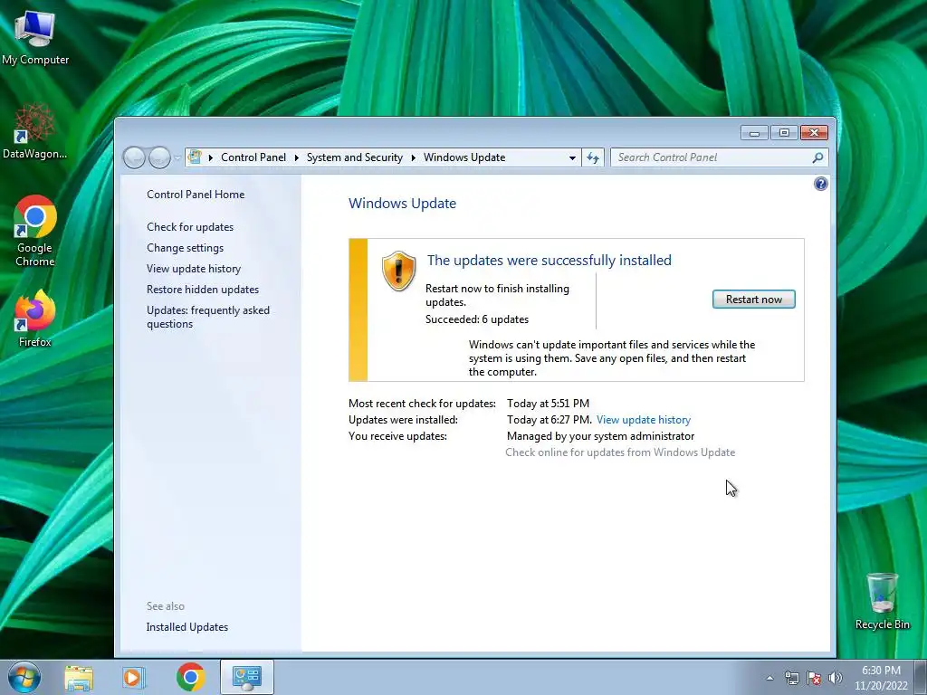Click the yellow warning shield icon
The height and width of the screenshot is (695, 927).
pyautogui.click(x=398, y=271)
